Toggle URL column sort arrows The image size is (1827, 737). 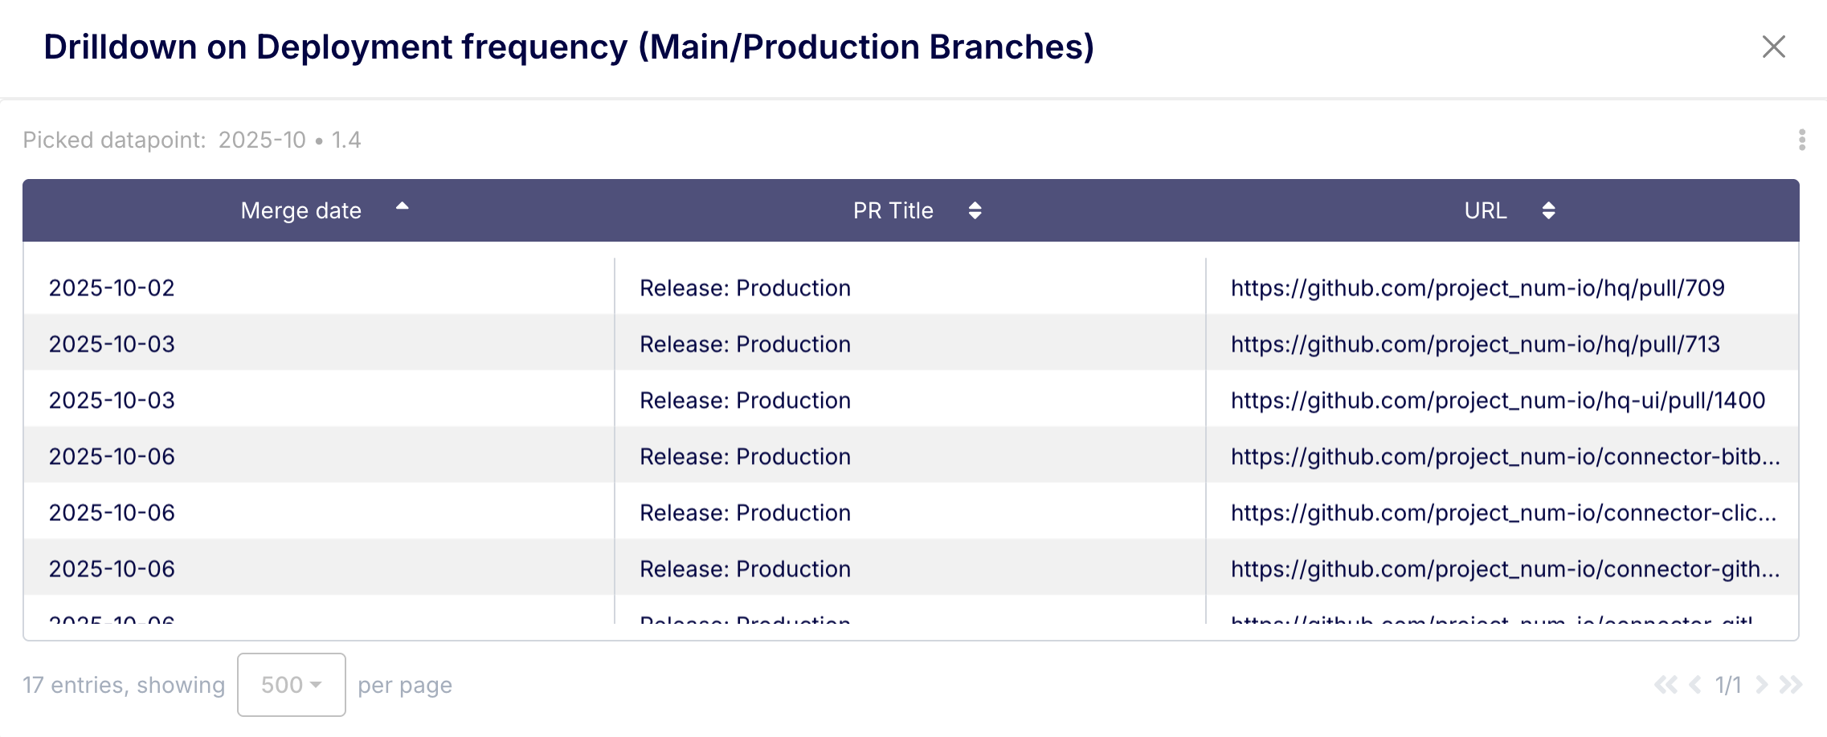pos(1548,210)
